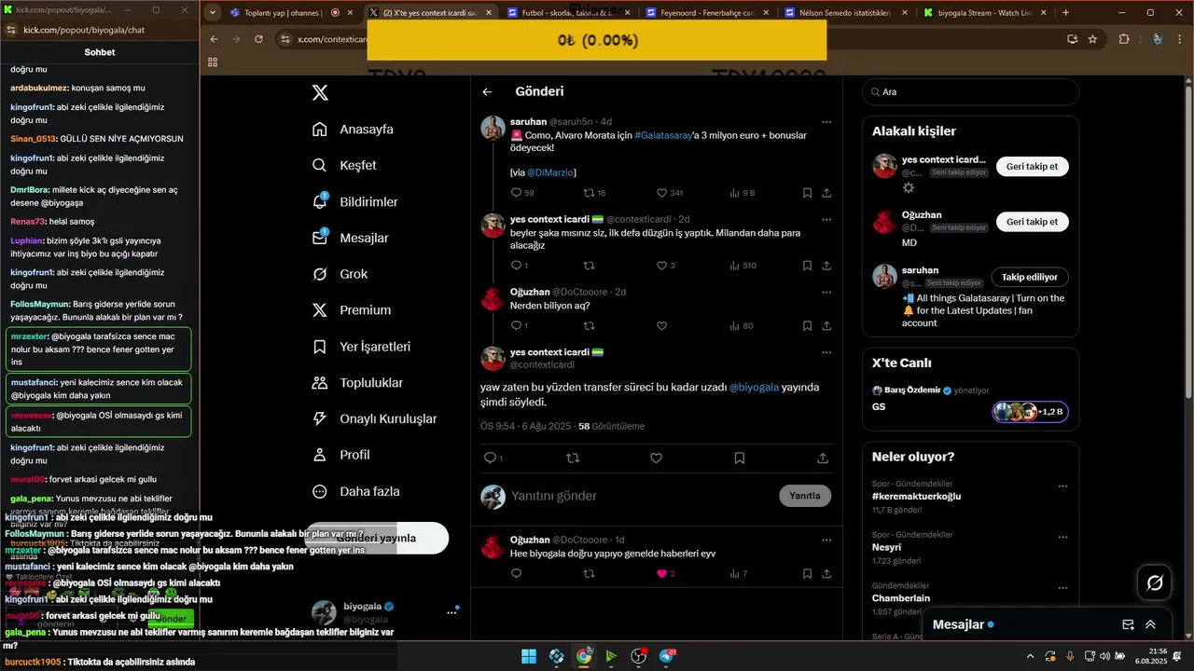The height and width of the screenshot is (671, 1194).
Task: Open @DiMarzio mention link
Action: coord(550,172)
